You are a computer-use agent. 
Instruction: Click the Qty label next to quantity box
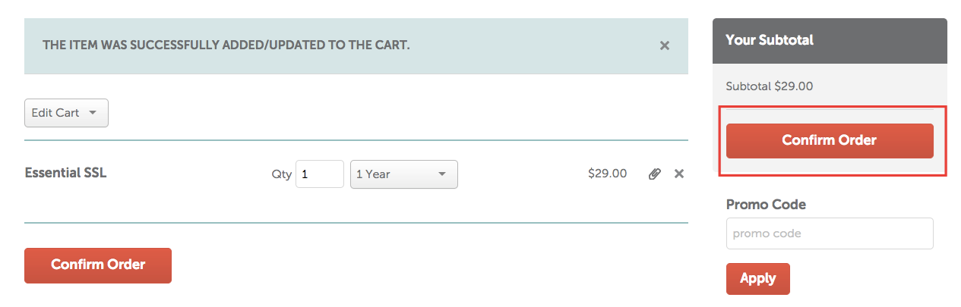click(x=281, y=174)
